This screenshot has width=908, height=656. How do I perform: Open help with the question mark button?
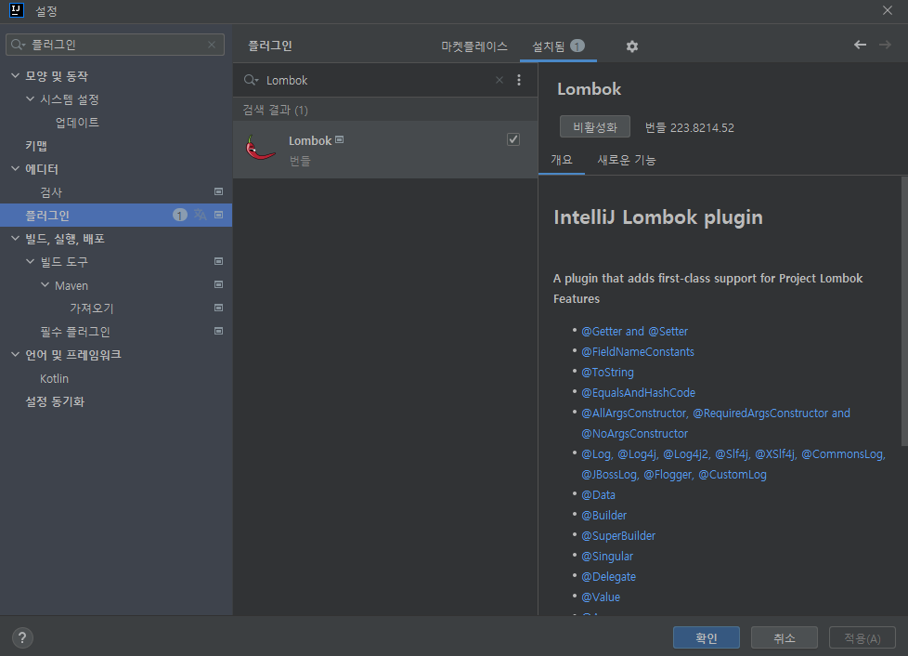point(22,638)
